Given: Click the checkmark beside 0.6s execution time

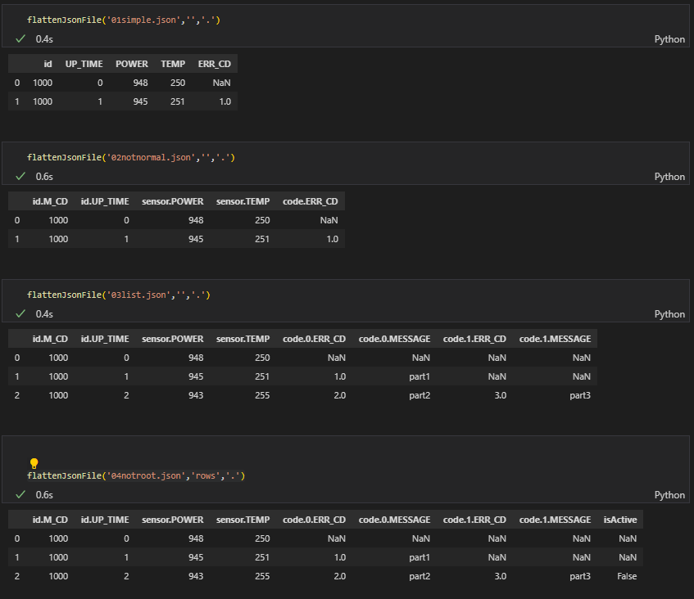Looking at the screenshot, I should 20,176.
